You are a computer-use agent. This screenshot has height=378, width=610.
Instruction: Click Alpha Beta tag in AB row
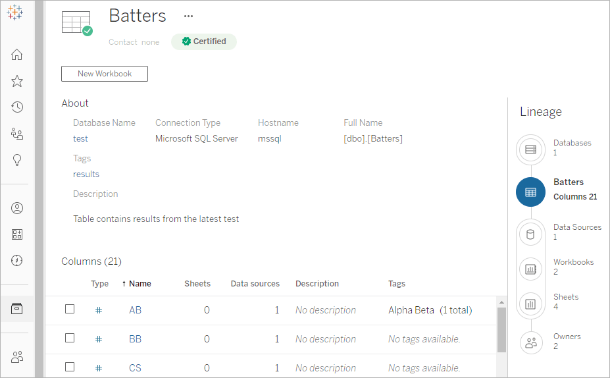coord(411,310)
